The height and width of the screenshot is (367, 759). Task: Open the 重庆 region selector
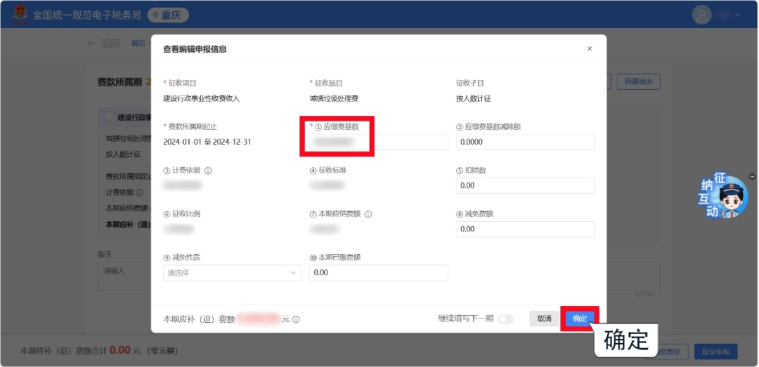point(169,15)
